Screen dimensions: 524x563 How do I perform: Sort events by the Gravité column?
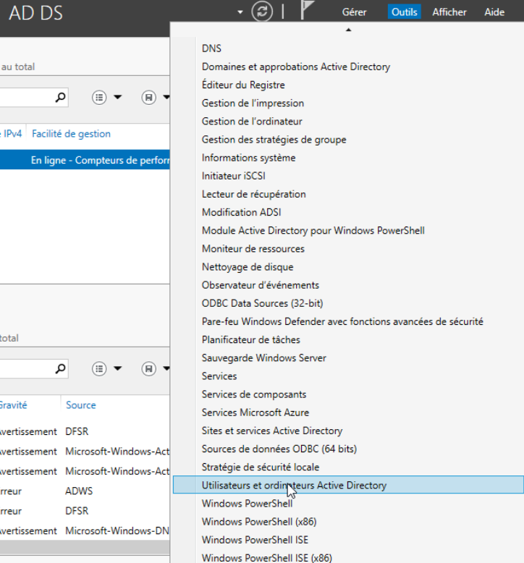[13, 405]
